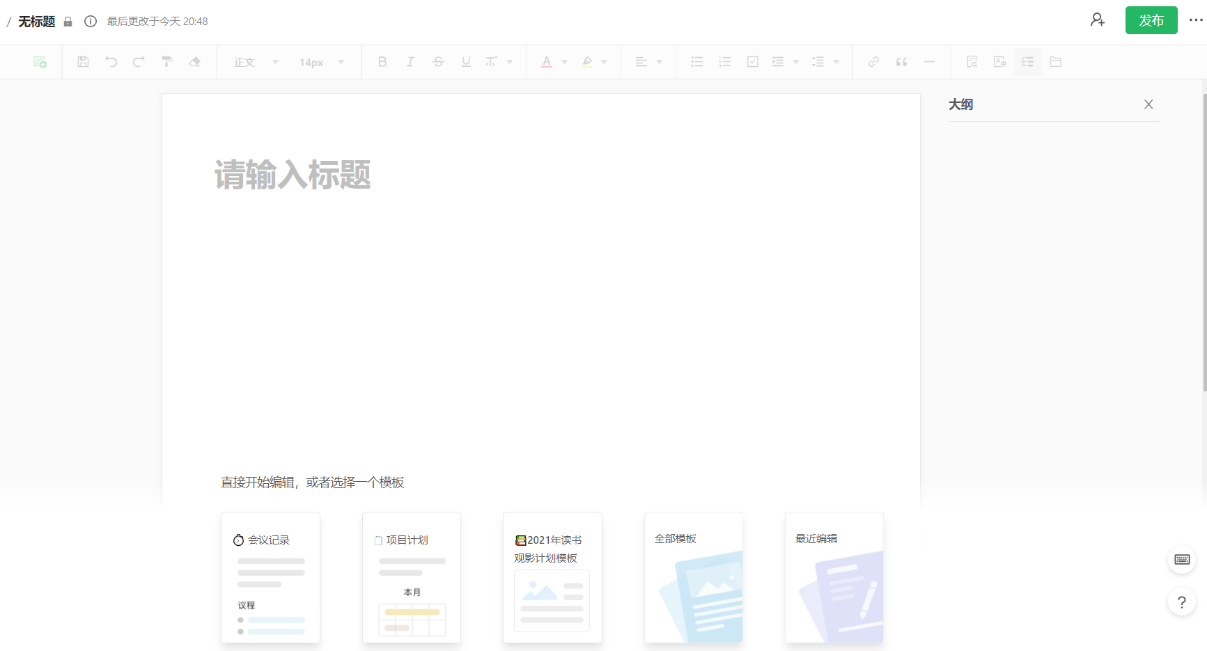Activate the format painter tool
1207x651 pixels.
pyautogui.click(x=166, y=62)
